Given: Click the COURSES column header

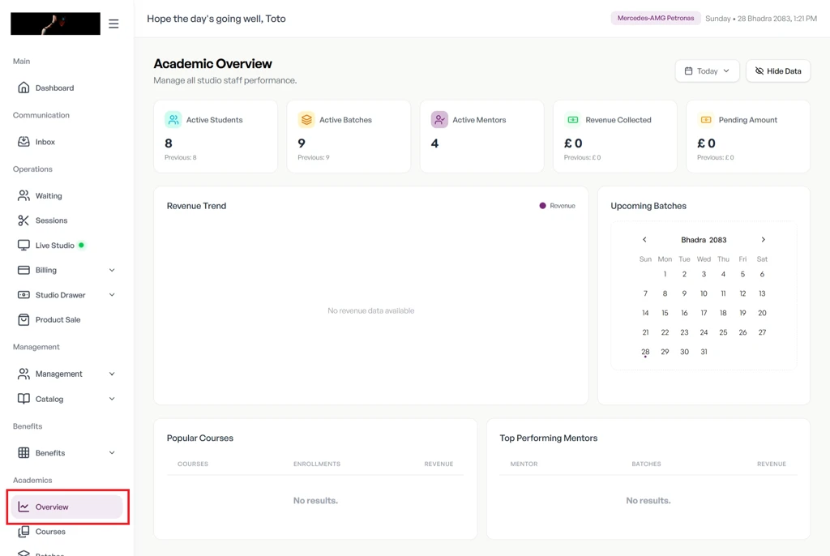Looking at the screenshot, I should click(193, 464).
